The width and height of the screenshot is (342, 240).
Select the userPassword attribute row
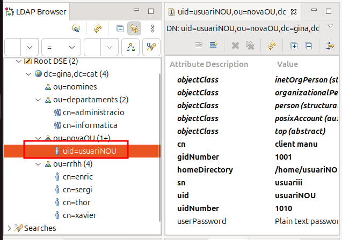click(201, 221)
